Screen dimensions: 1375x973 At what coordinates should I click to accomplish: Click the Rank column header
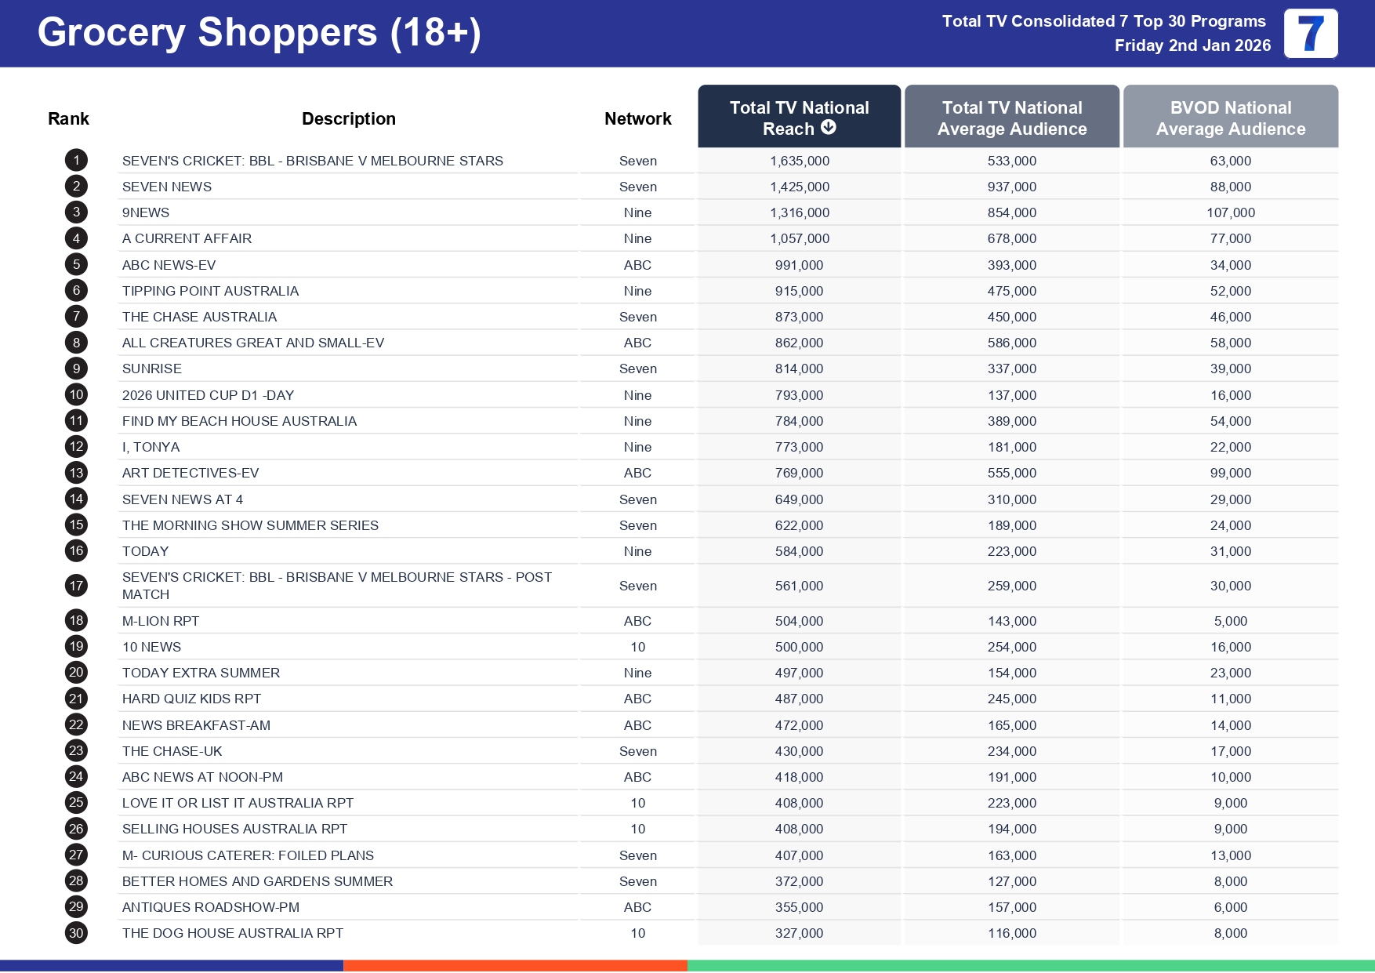pyautogui.click(x=68, y=118)
